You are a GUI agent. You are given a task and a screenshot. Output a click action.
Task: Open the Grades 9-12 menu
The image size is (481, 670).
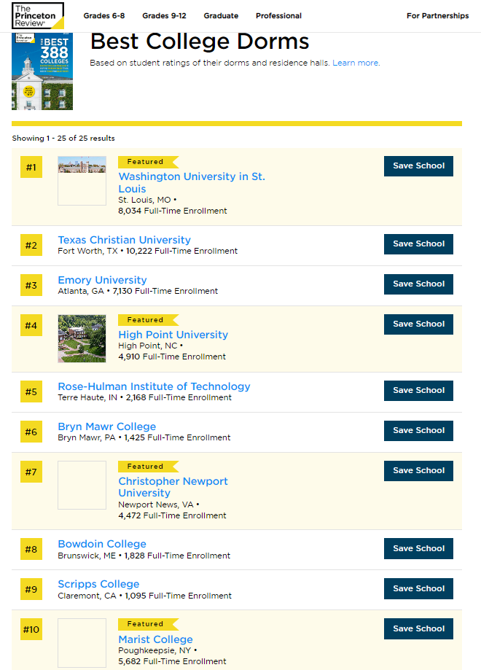(164, 16)
